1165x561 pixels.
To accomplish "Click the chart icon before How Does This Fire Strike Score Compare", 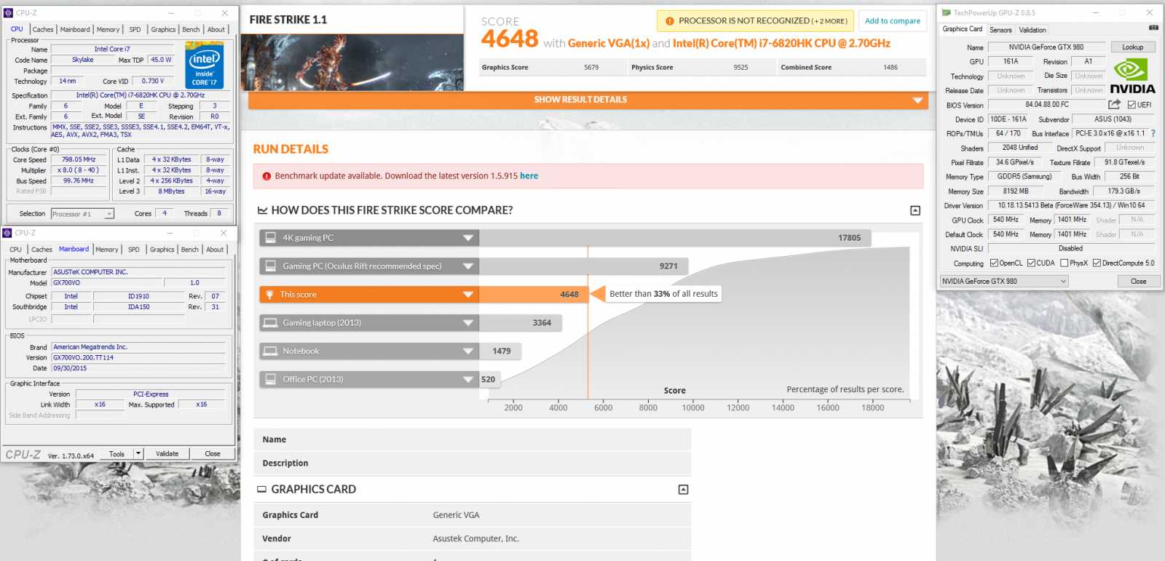I will (x=262, y=210).
